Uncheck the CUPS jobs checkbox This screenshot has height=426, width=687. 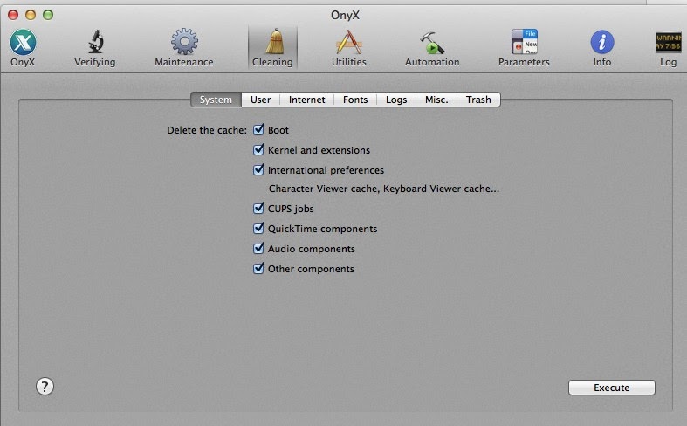click(x=258, y=208)
